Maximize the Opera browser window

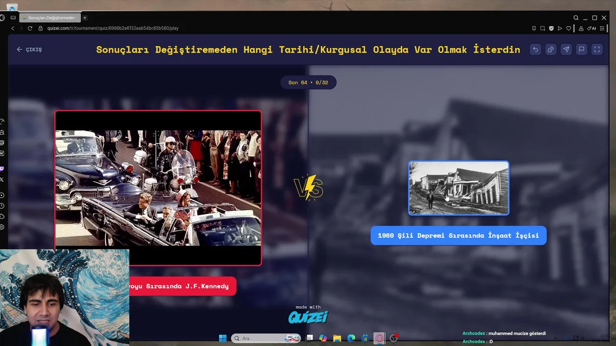pyautogui.click(x=594, y=18)
